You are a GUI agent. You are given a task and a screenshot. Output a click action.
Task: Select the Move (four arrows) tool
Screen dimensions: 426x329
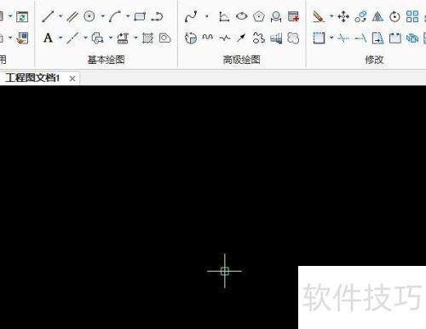click(343, 16)
